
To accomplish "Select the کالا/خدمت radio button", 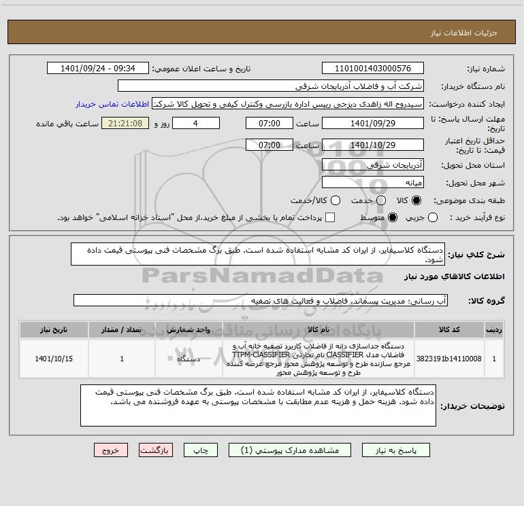I will [x=335, y=200].
